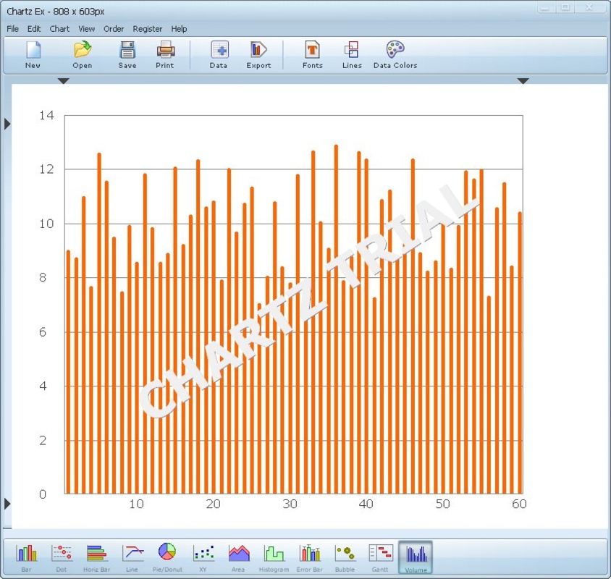Switch to Pie/Donut chart type
Image resolution: width=611 pixels, height=579 pixels.
click(167, 557)
